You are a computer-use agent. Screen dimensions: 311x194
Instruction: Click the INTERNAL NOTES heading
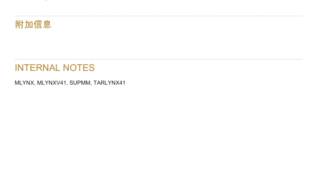click(x=55, y=68)
